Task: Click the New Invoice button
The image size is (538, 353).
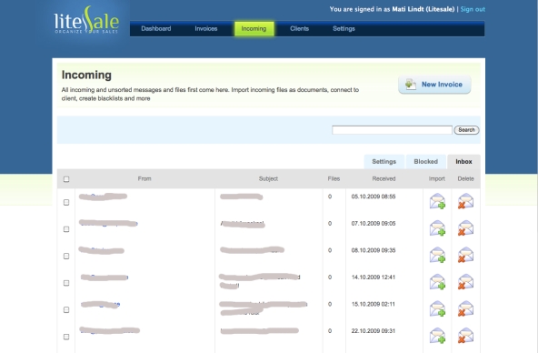Action: coord(434,84)
